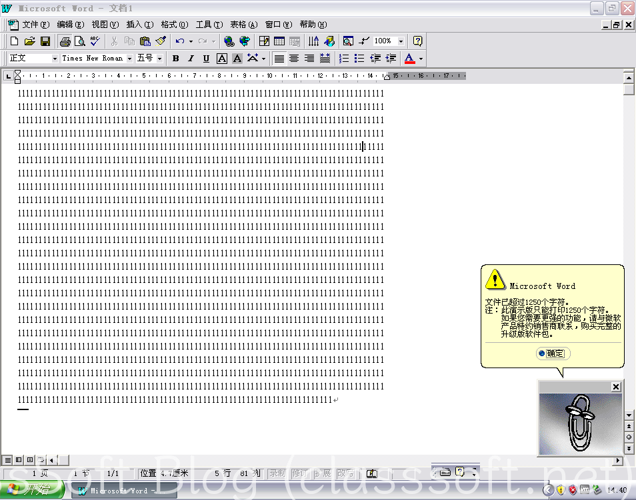Screen dimensions: 636x500
Task: Toggle Underline formatting
Action: click(206, 59)
